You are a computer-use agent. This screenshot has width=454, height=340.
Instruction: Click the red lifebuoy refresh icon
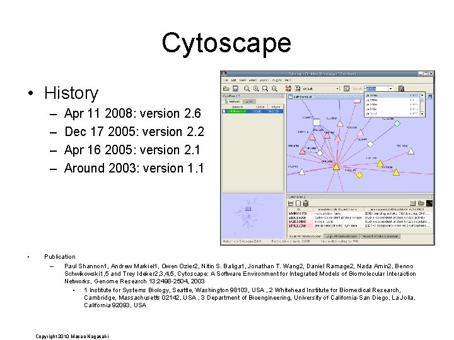(288, 89)
